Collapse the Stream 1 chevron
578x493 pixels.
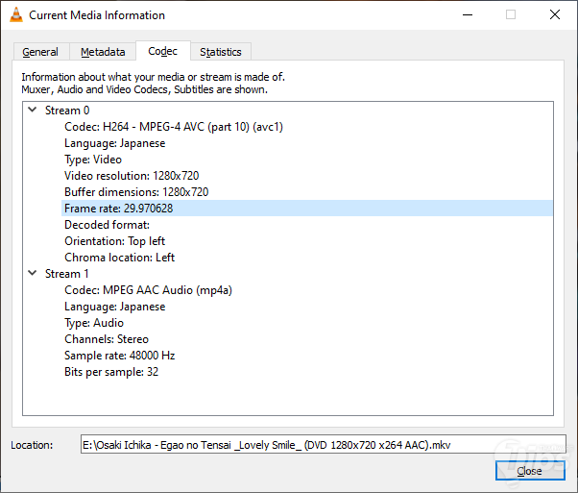pyautogui.click(x=33, y=273)
